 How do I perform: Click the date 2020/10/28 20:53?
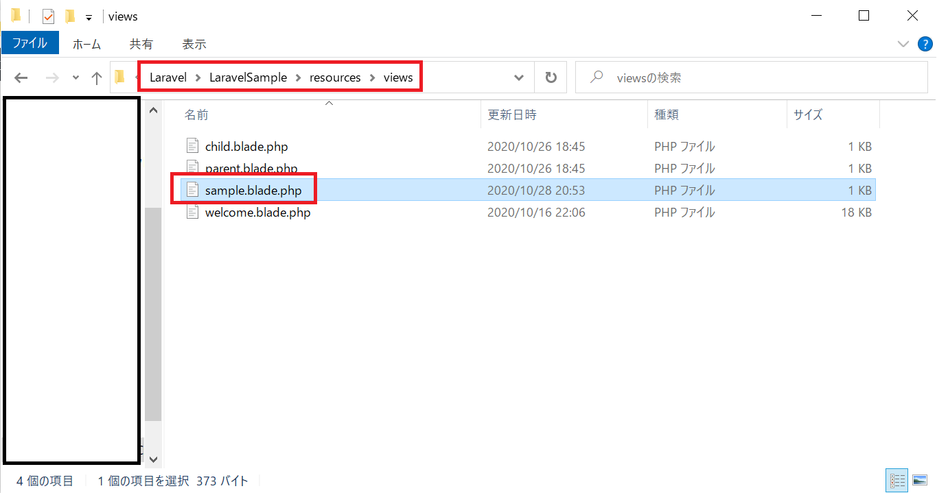click(536, 190)
